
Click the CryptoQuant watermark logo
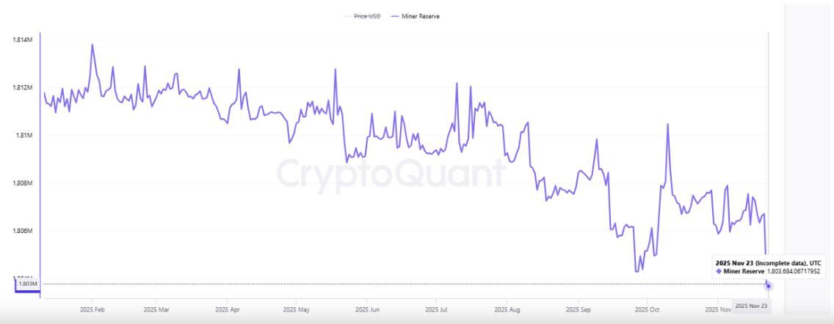tap(391, 174)
